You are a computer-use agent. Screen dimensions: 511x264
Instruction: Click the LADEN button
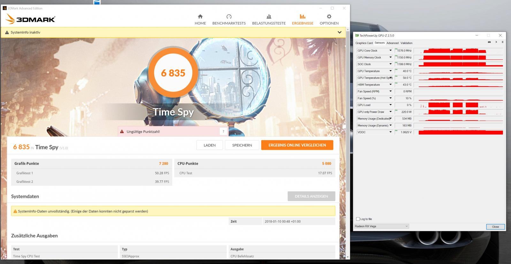210,145
